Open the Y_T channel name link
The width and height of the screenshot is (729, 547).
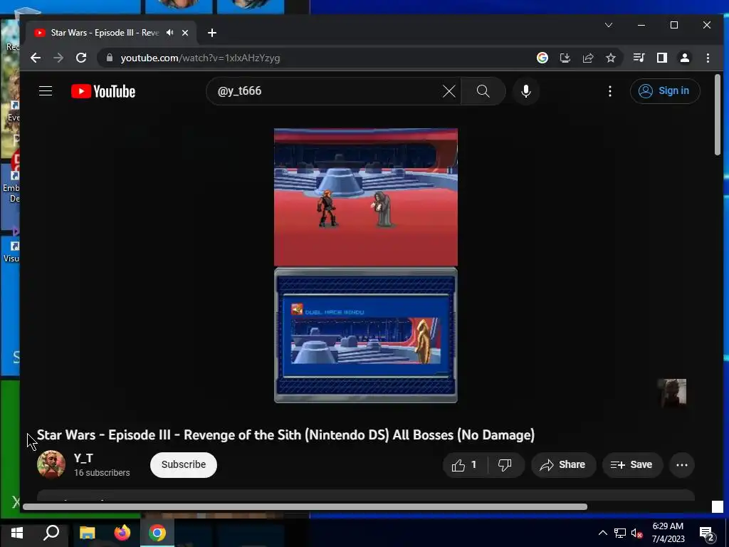83,458
